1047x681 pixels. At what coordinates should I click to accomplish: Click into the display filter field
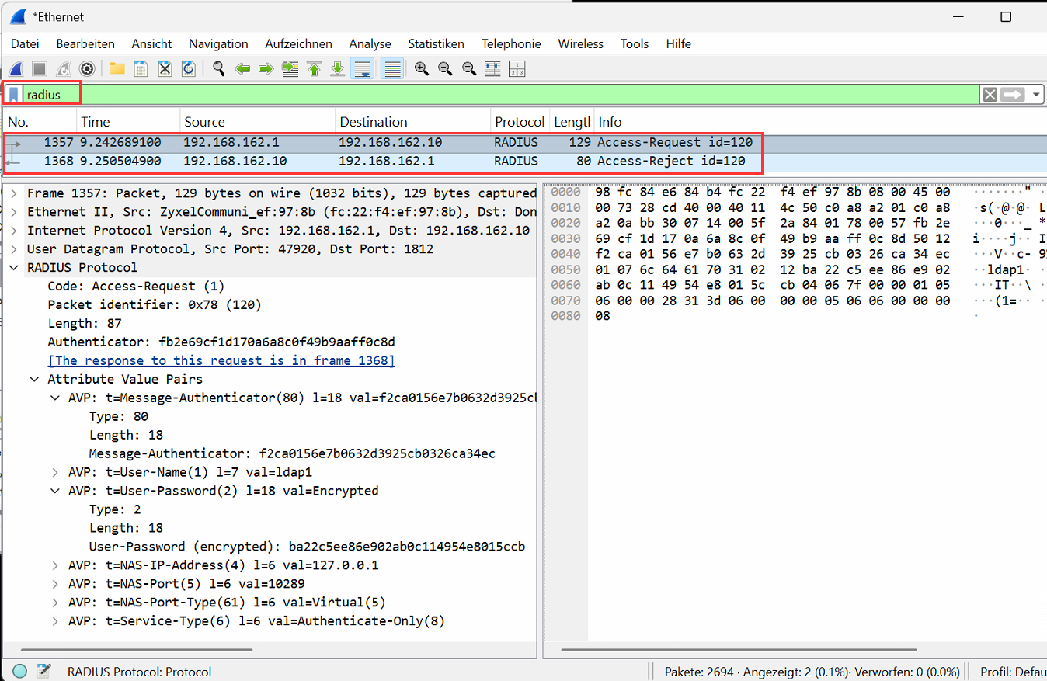[501, 95]
